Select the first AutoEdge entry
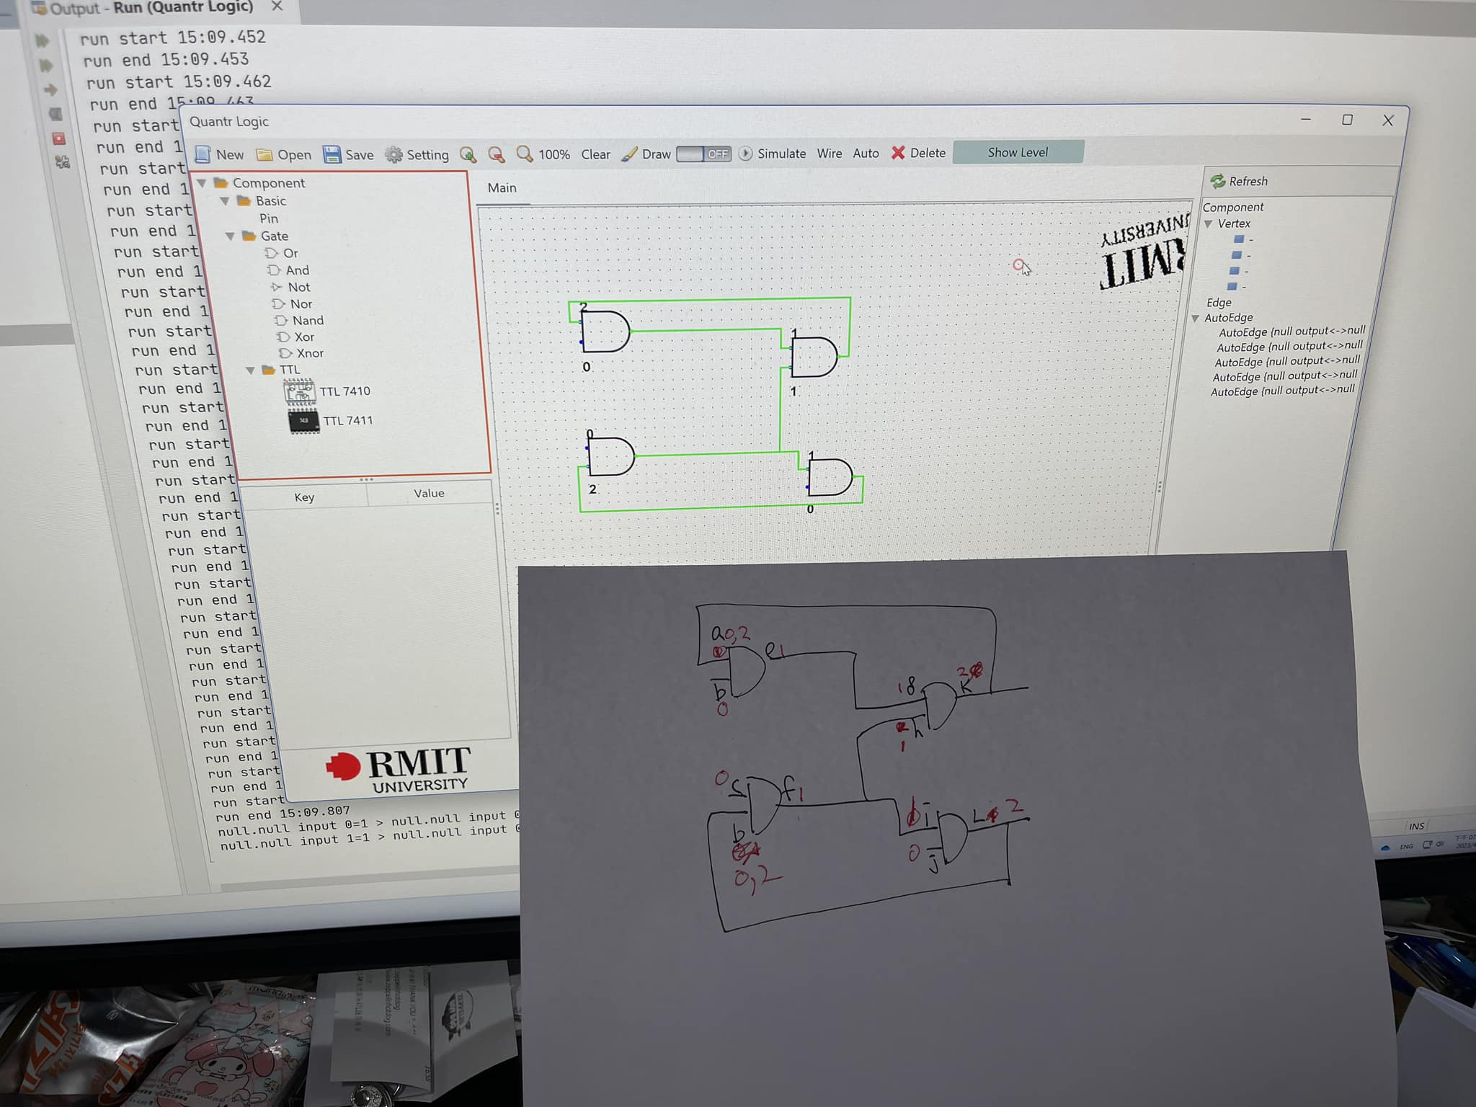The image size is (1476, 1107). click(x=1291, y=331)
